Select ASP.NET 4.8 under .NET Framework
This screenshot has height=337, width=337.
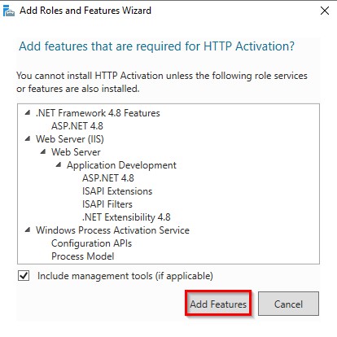(x=77, y=126)
